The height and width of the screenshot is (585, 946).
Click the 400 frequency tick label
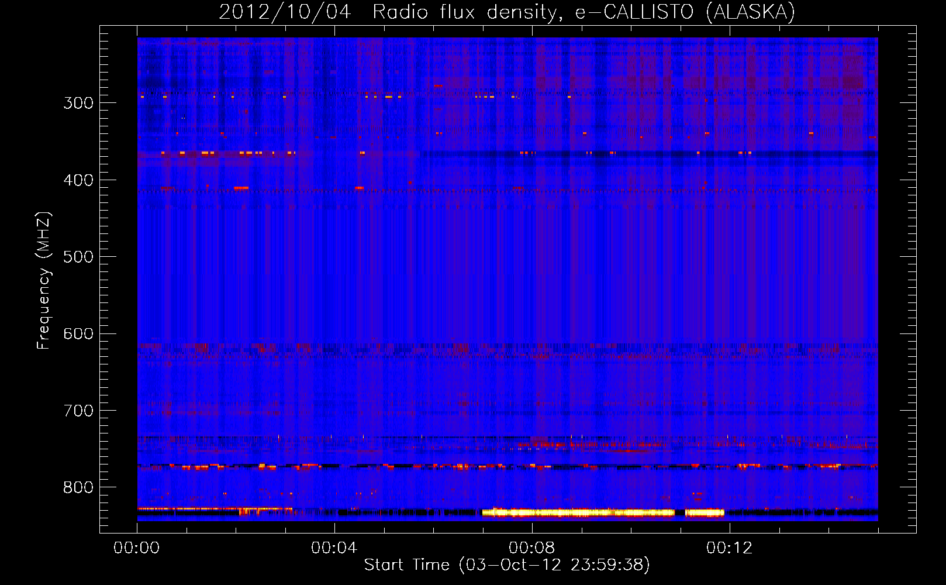78,180
